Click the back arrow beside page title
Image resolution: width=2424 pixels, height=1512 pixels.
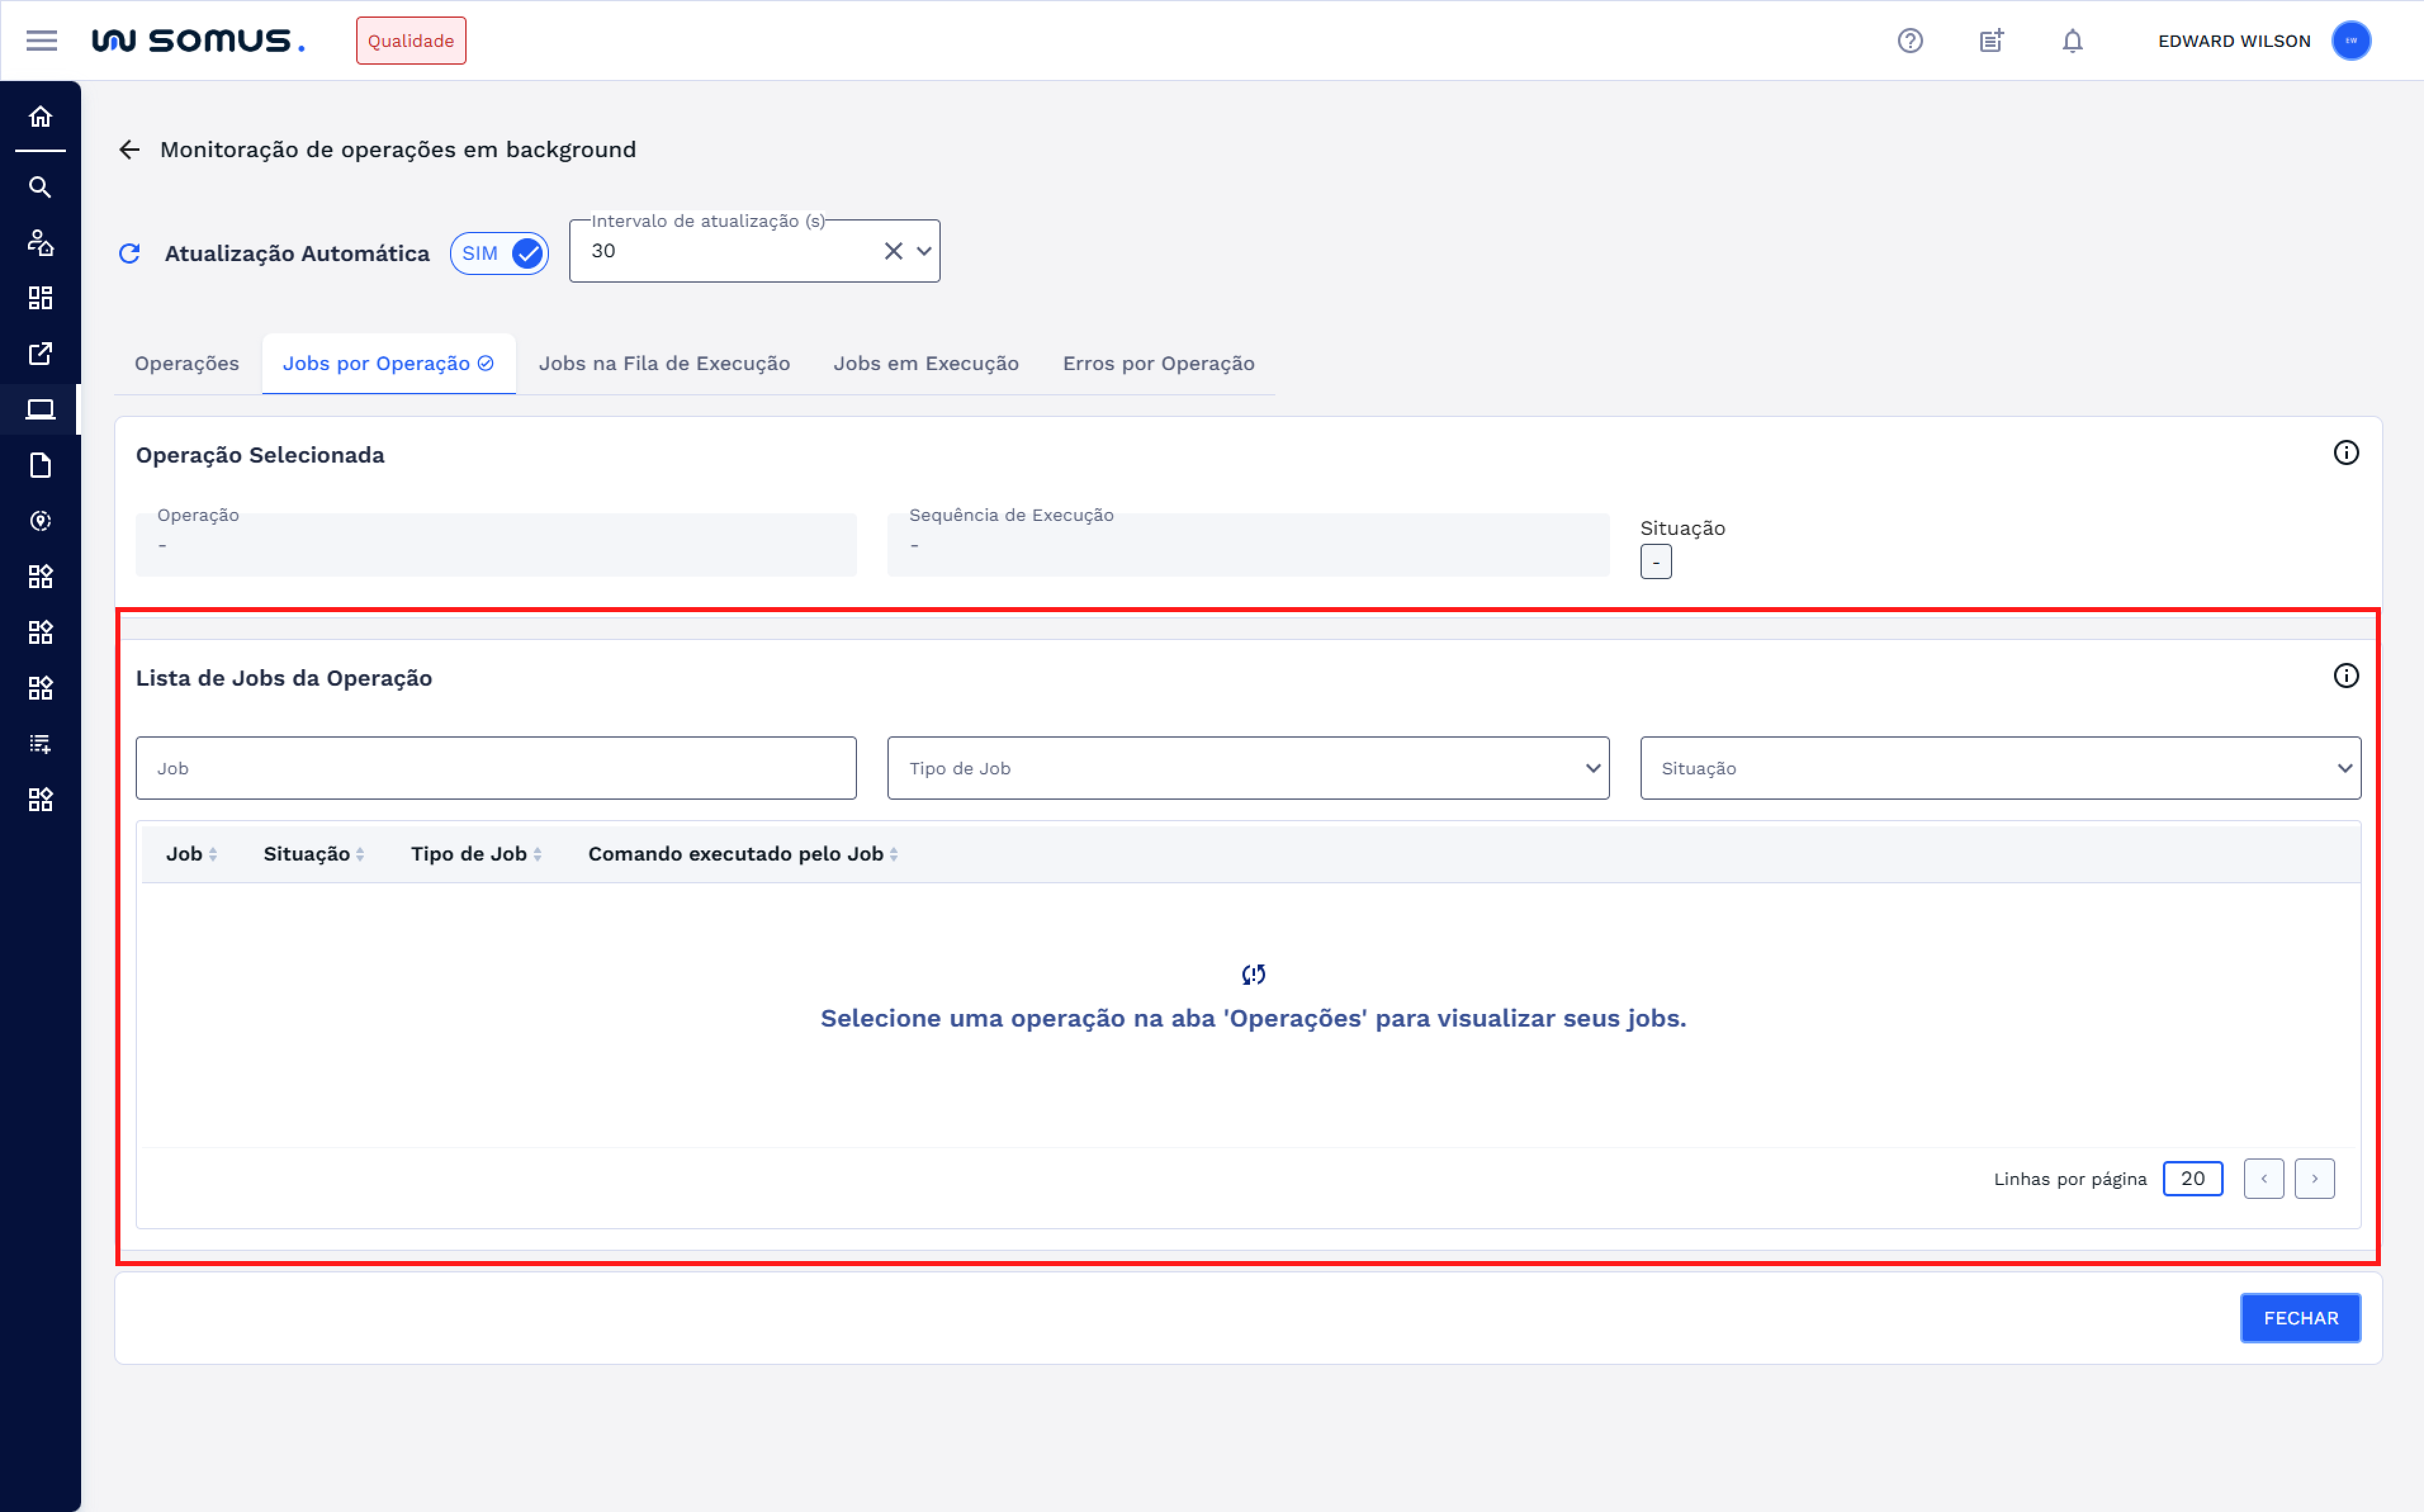coord(129,150)
